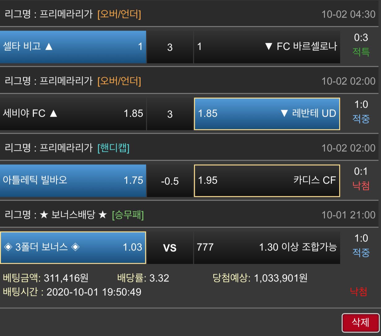Click the -0.5 handicap line value
The height and width of the screenshot is (336, 381).
pyautogui.click(x=170, y=181)
